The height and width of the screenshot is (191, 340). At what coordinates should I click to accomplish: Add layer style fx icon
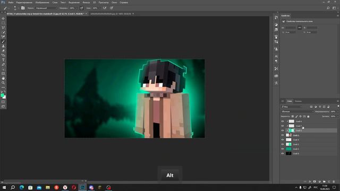pyautogui.click(x=310, y=181)
